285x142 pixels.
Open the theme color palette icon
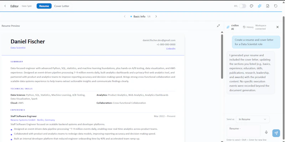point(252,6)
